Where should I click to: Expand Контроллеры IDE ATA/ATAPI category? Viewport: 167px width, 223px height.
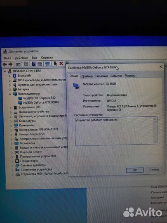tap(11, 130)
